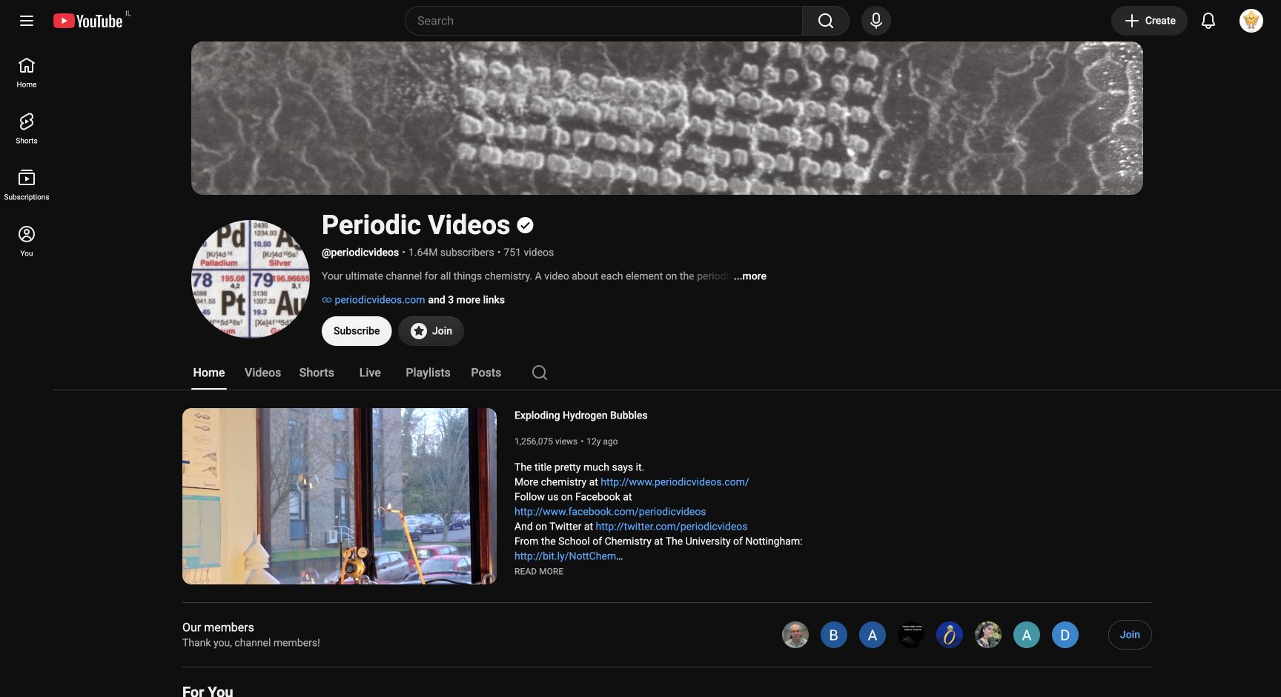Click the @periodicvideos handle text
The width and height of the screenshot is (1281, 697).
pyautogui.click(x=360, y=253)
